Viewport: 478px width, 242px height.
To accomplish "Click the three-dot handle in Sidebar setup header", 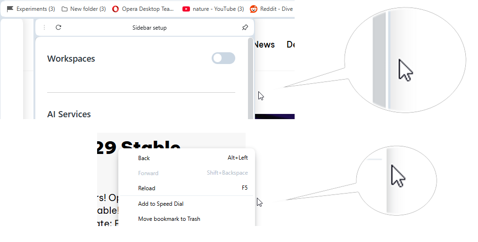I will pos(44,27).
